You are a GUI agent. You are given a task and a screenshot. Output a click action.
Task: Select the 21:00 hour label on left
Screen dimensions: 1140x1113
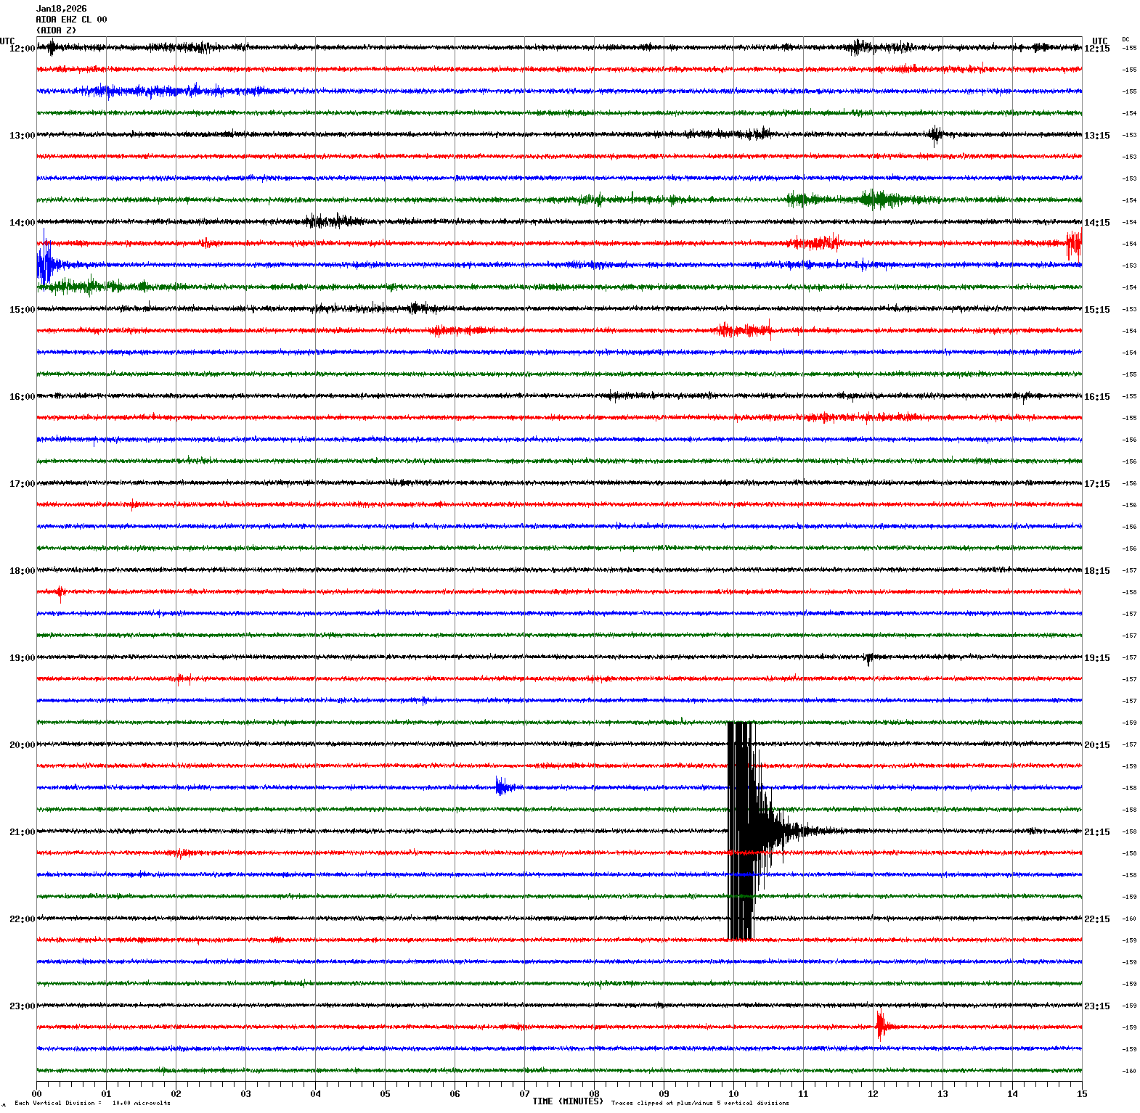click(22, 832)
